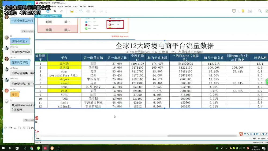Select the 越南 cell in the ranking image
268x151 pixels.
(49, 22)
